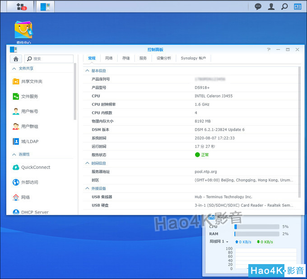Click the DS918+ model value
This screenshot has height=279, width=307.
(202, 88)
